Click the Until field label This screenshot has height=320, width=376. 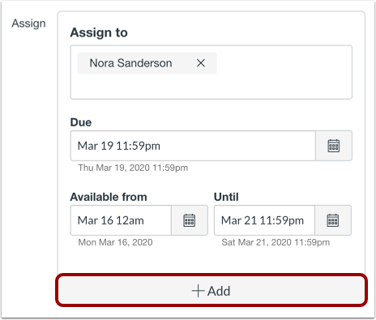(226, 197)
